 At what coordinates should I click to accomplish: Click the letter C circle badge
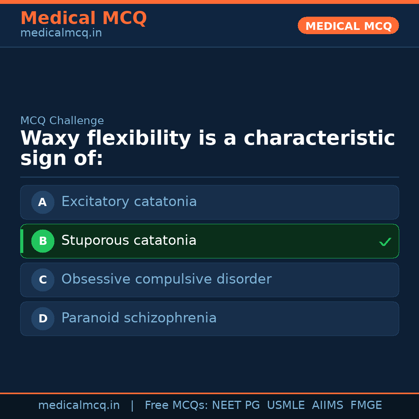point(43,280)
